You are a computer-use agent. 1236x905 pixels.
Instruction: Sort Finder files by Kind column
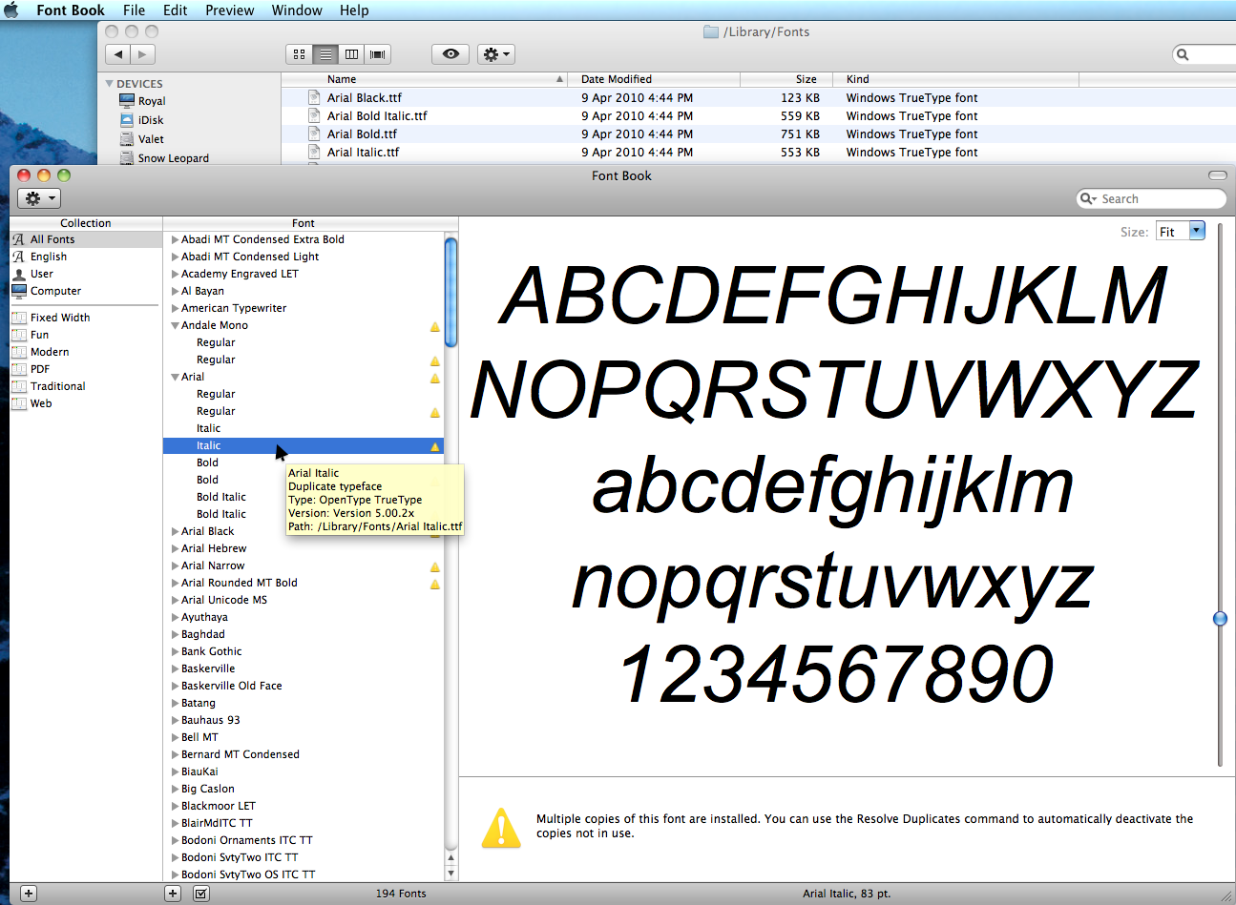point(956,79)
